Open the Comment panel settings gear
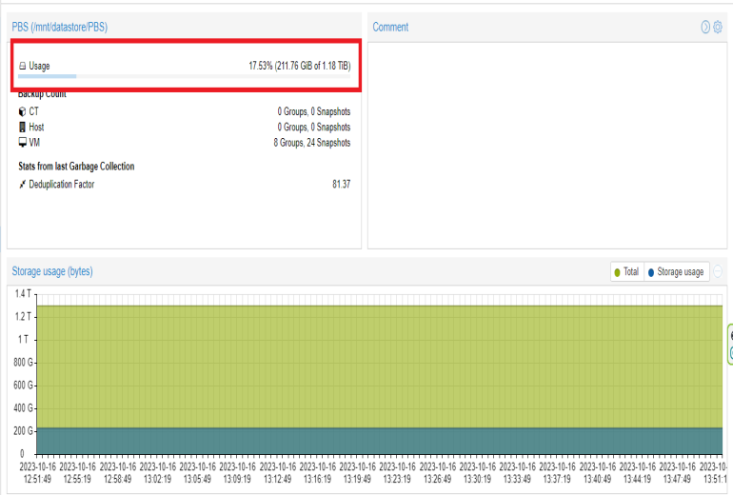This screenshot has height=495, width=733. (719, 27)
